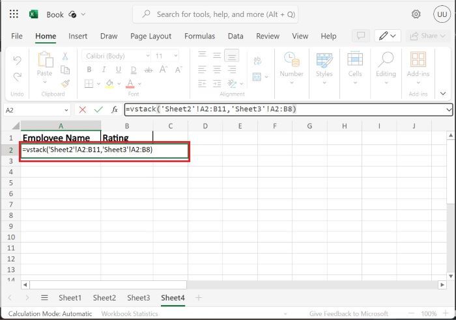
Task: Select Align Right icon
Action: 232,70
